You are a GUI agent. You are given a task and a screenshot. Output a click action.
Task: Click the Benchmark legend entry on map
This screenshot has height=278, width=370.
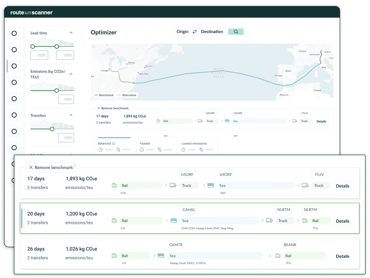click(104, 95)
